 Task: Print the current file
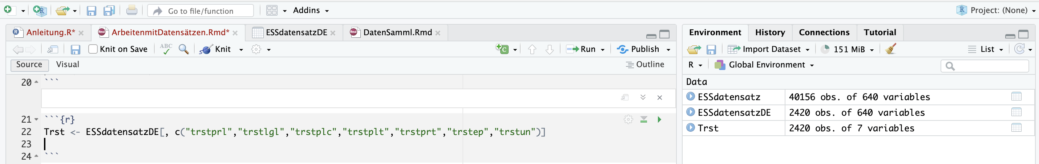point(132,10)
